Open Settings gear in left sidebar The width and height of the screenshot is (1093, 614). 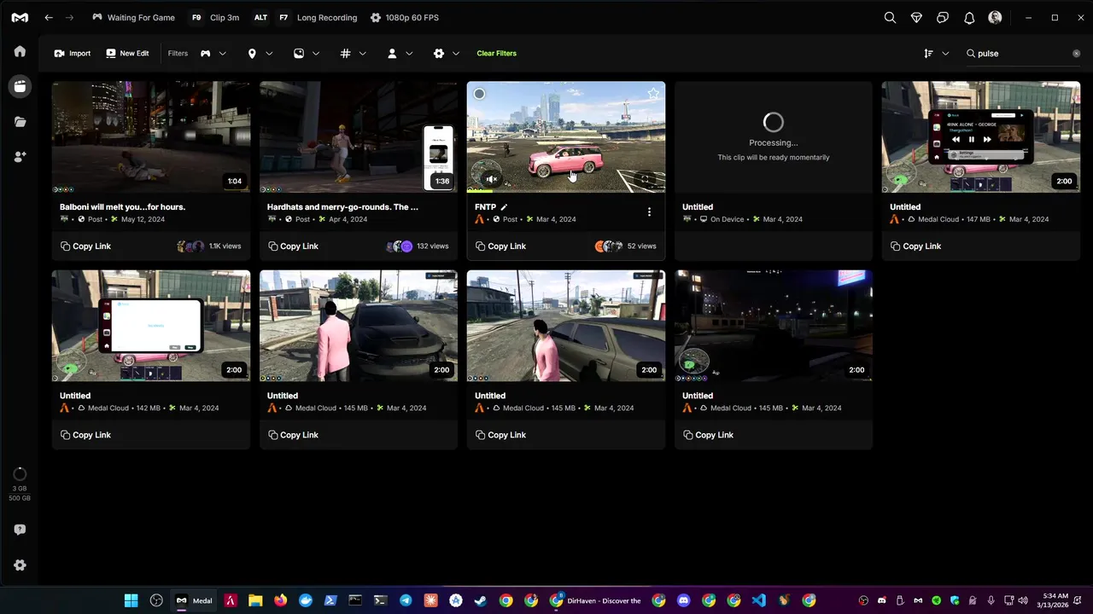(20, 565)
